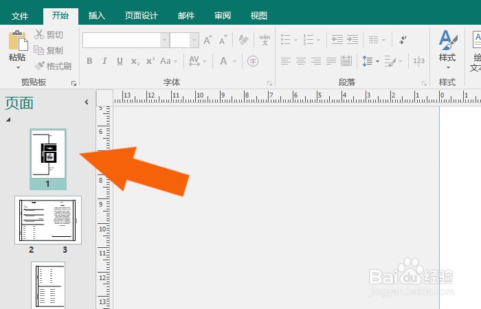The width and height of the screenshot is (481, 309).
Task: Switch to the Insert (插入) tab
Action: coord(97,16)
